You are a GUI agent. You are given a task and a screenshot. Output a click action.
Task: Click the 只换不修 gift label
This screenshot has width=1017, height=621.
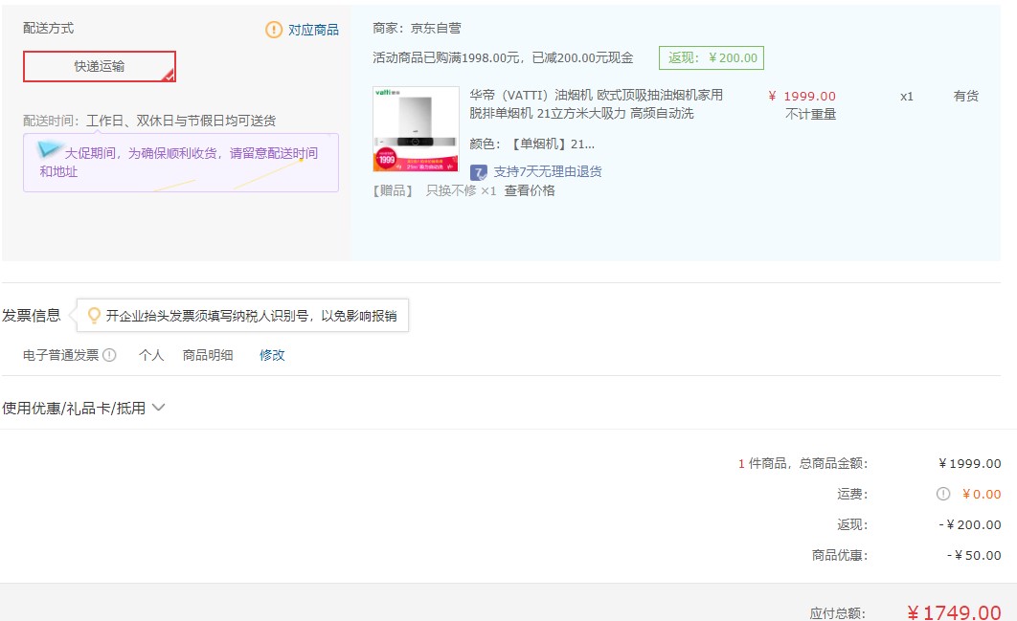coord(451,190)
